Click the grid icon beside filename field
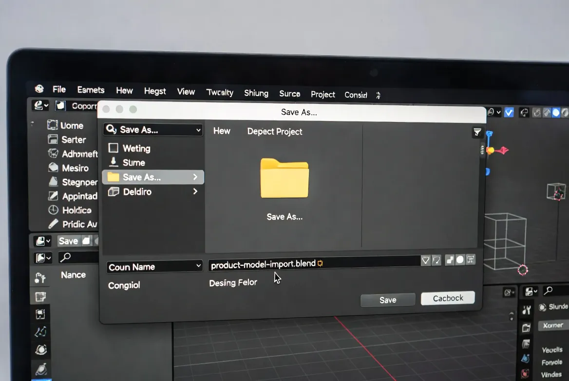This screenshot has width=569, height=381. tap(471, 260)
